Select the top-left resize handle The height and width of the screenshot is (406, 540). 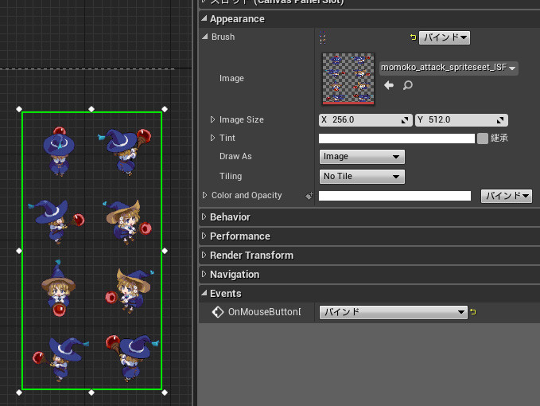point(19,109)
